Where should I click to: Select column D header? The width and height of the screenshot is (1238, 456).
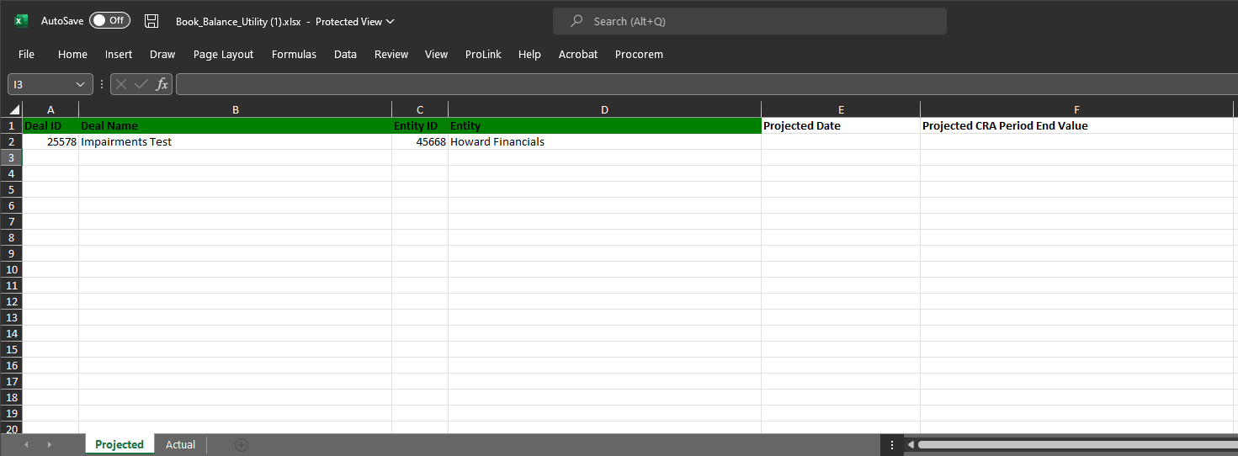click(x=604, y=109)
